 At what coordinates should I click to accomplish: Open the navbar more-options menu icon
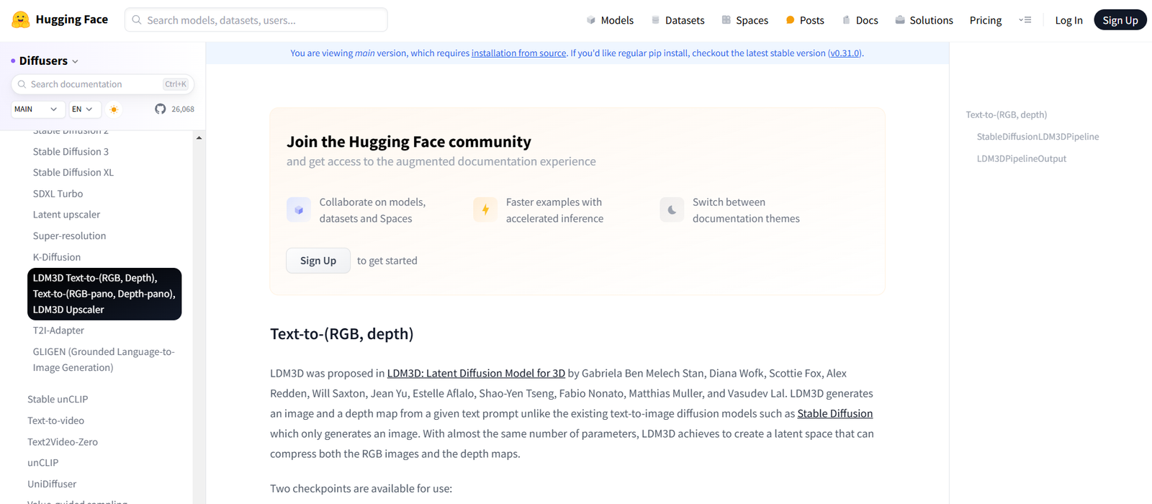pos(1025,20)
